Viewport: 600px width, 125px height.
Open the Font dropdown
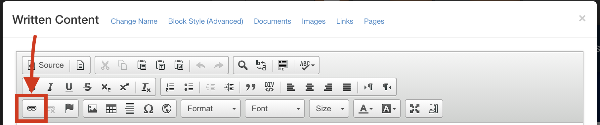[275, 109]
